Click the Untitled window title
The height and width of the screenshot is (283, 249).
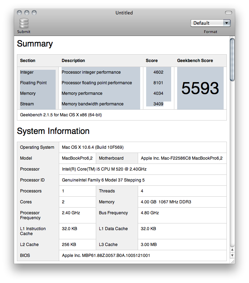tap(124, 13)
